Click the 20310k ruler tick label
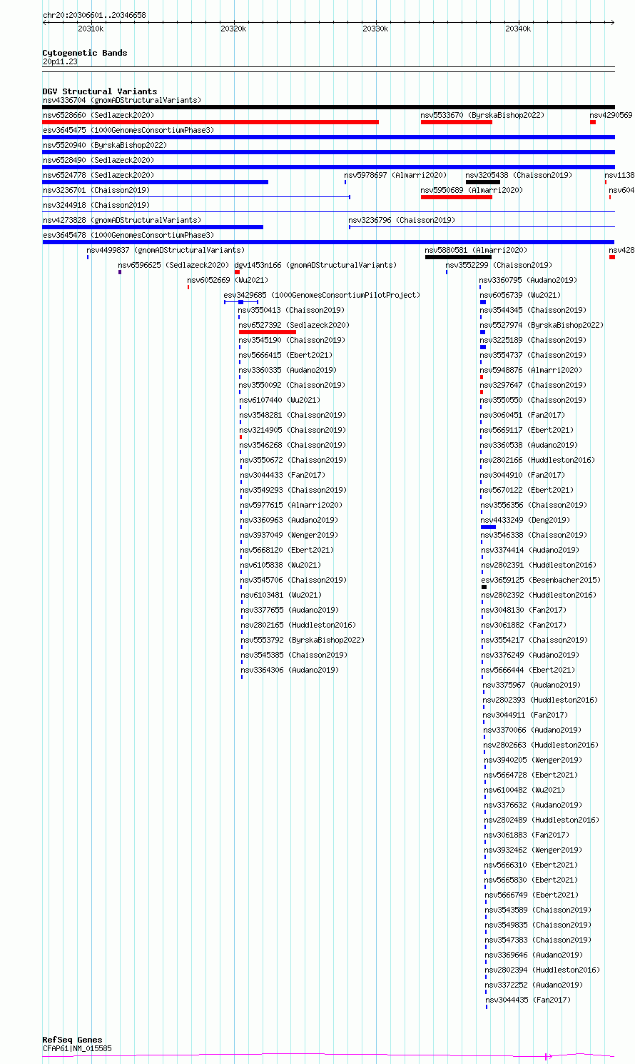635x1064 pixels. [x=91, y=29]
